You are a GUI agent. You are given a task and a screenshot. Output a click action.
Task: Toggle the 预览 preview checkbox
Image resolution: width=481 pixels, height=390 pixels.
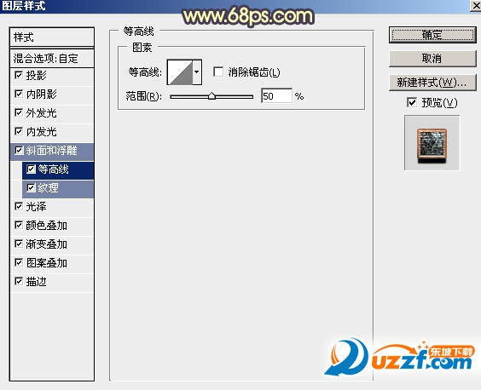point(412,102)
